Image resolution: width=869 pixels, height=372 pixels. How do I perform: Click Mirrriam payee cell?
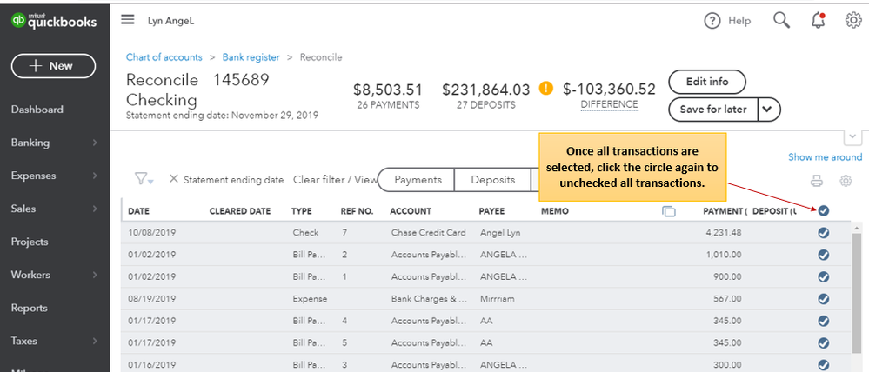497,299
